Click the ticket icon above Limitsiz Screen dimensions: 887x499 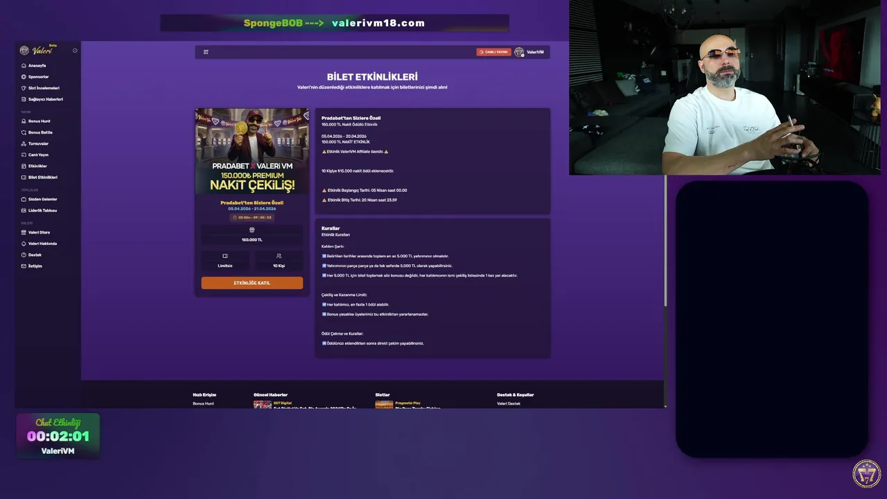click(225, 256)
